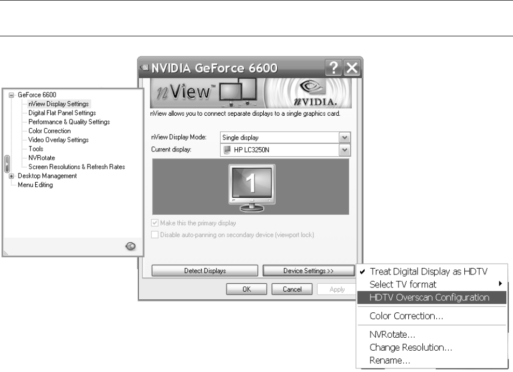Click the NVIDIA icon at tree panel bottom
The image size is (513, 372).
pos(131,246)
